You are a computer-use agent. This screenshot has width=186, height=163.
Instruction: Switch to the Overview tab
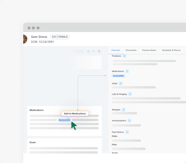click(x=116, y=50)
